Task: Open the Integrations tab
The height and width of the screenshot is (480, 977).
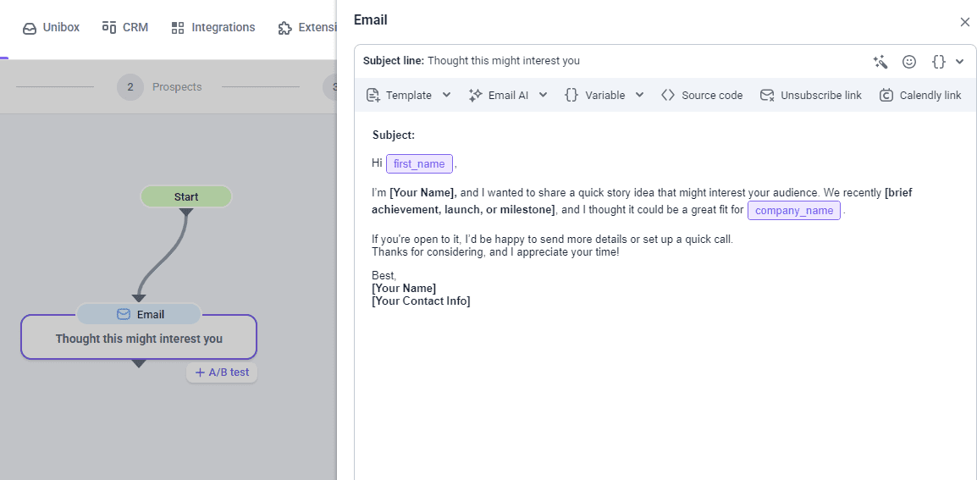Action: point(213,28)
